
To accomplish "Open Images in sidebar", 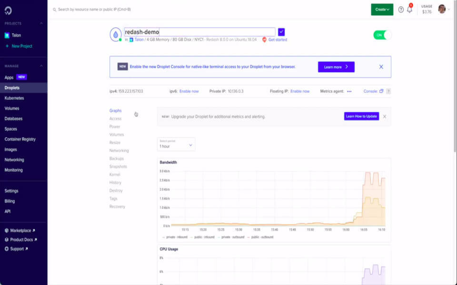I will click(x=11, y=150).
